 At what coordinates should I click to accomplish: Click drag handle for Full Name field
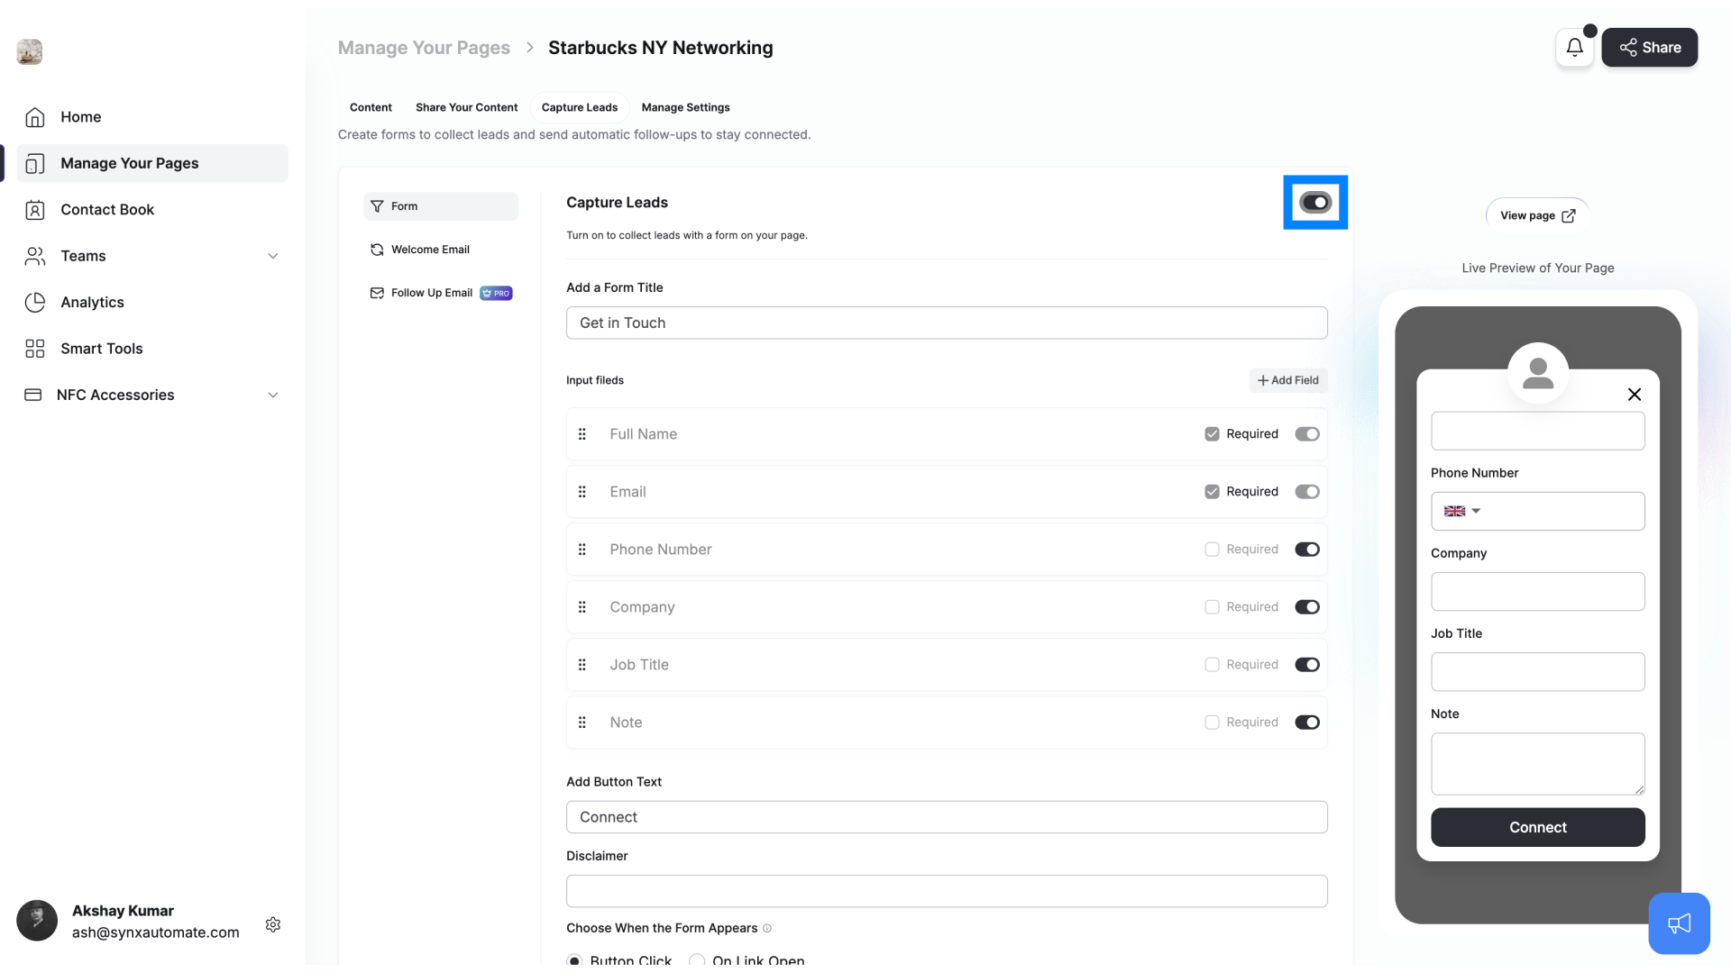coord(582,434)
